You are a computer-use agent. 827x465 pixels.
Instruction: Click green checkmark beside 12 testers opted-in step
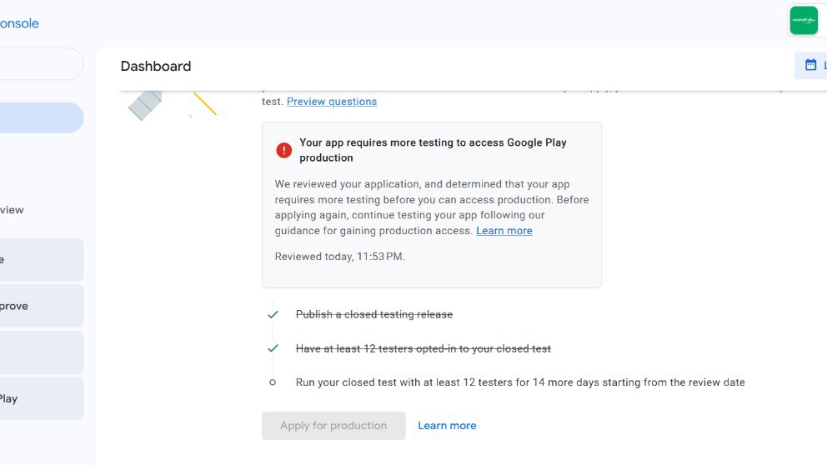273,348
